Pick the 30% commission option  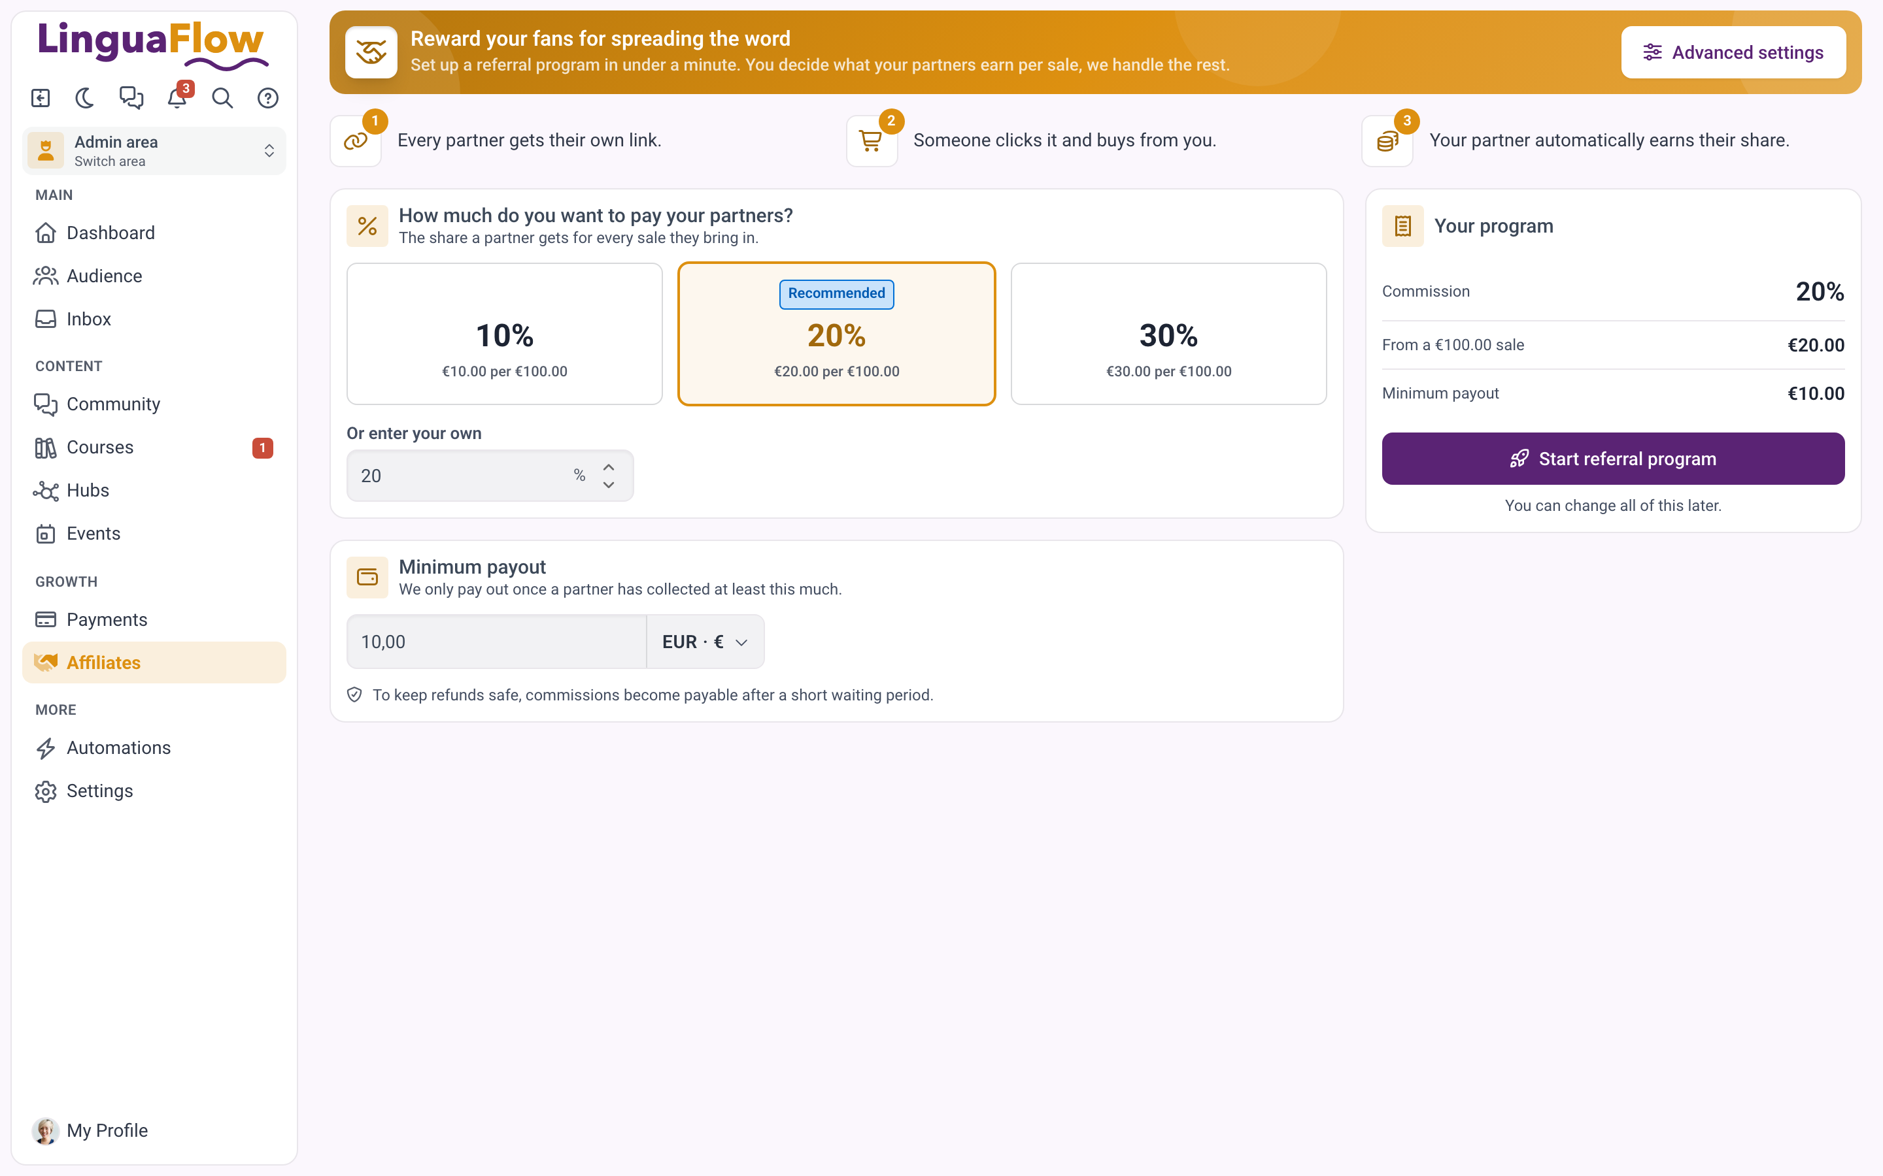tap(1169, 334)
